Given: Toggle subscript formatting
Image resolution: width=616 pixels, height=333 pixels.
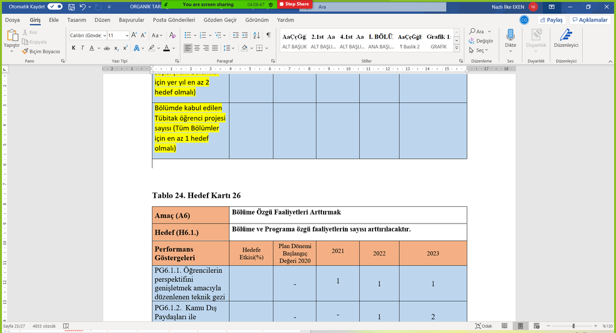Looking at the screenshot, I should (x=116, y=48).
